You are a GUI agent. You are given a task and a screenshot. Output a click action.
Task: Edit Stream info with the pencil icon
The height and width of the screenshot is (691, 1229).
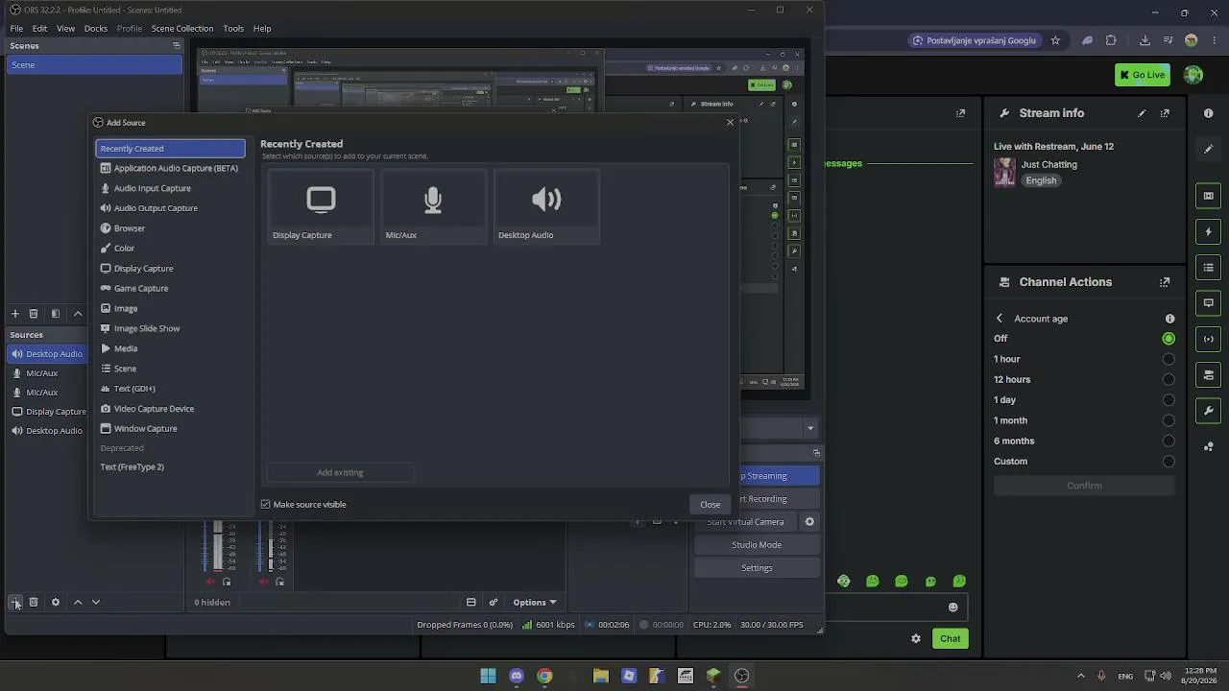point(1142,113)
